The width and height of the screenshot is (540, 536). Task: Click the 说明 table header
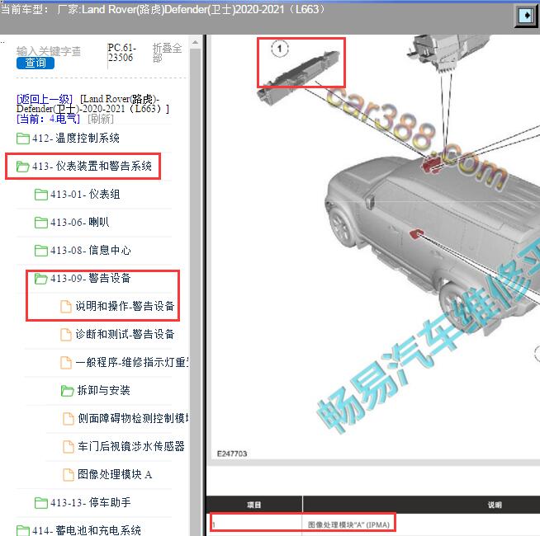[495, 505]
